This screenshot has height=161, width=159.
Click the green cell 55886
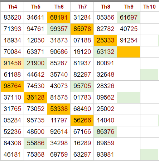point(35,143)
